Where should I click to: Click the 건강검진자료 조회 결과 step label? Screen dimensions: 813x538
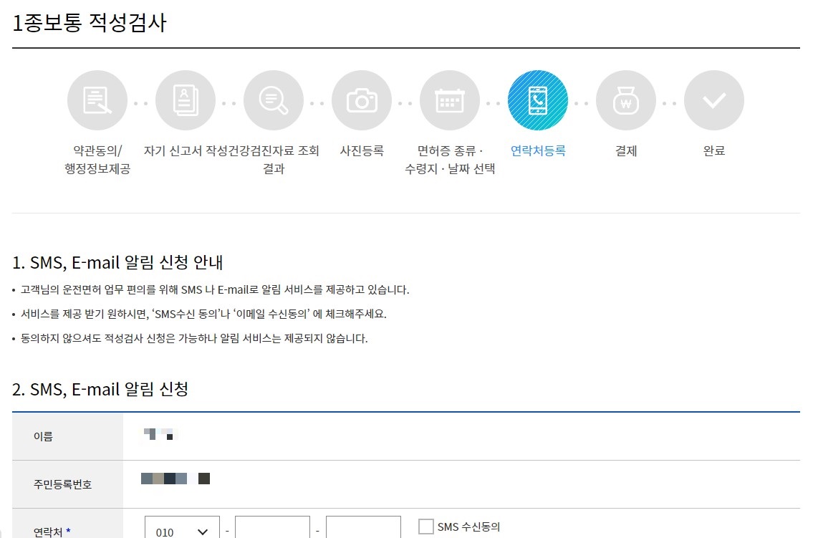pyautogui.click(x=274, y=159)
